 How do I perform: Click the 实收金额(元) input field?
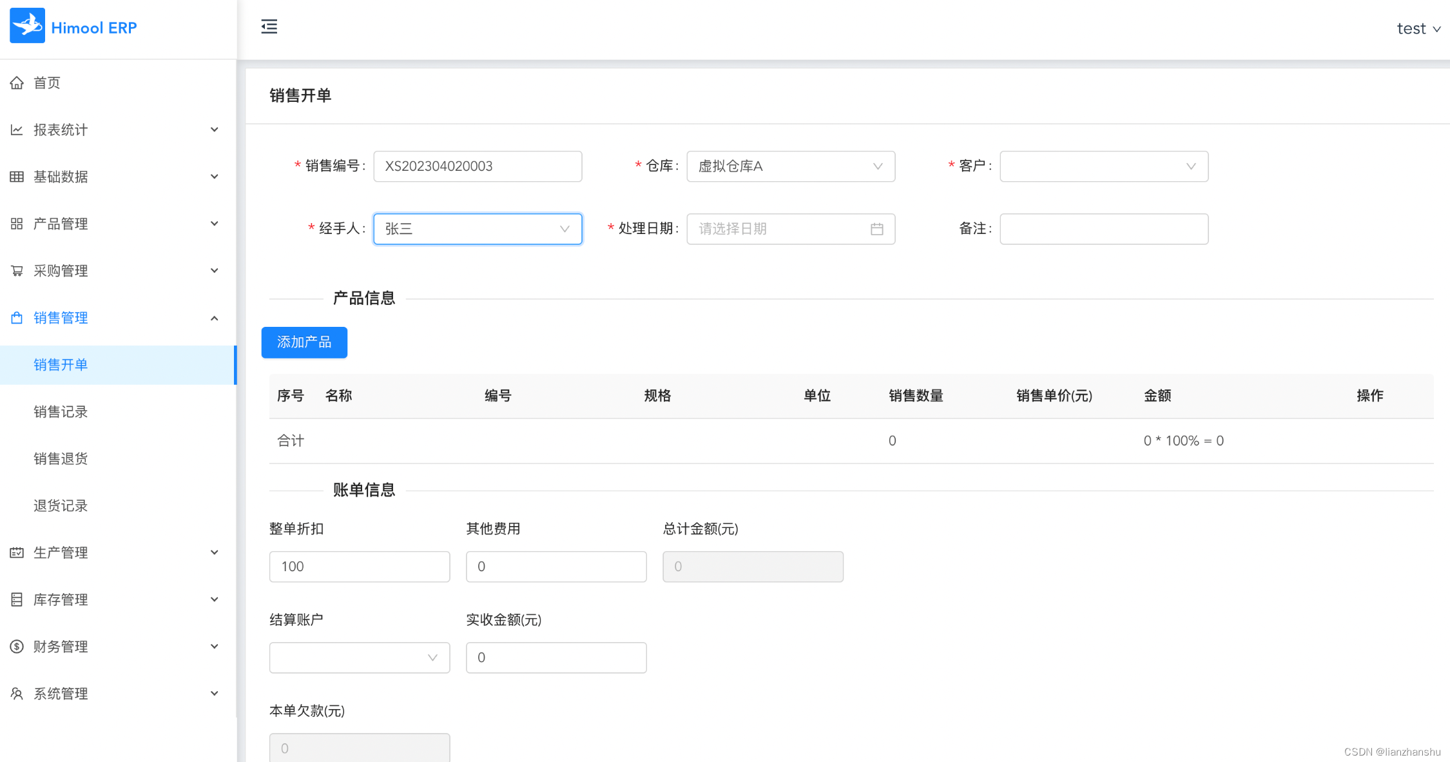tap(556, 658)
